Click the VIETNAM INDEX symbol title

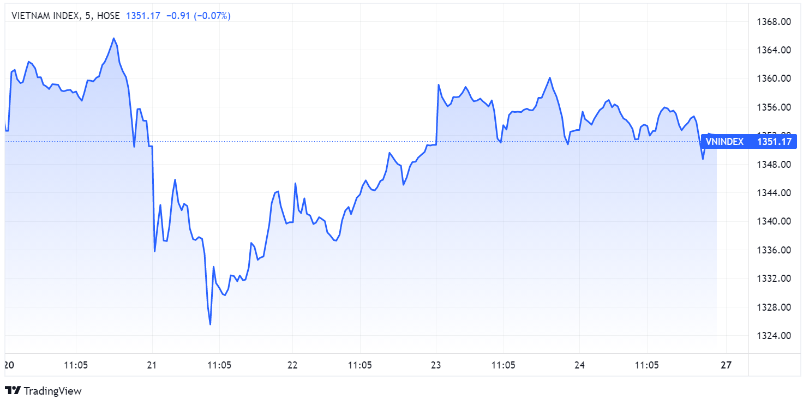tap(45, 16)
